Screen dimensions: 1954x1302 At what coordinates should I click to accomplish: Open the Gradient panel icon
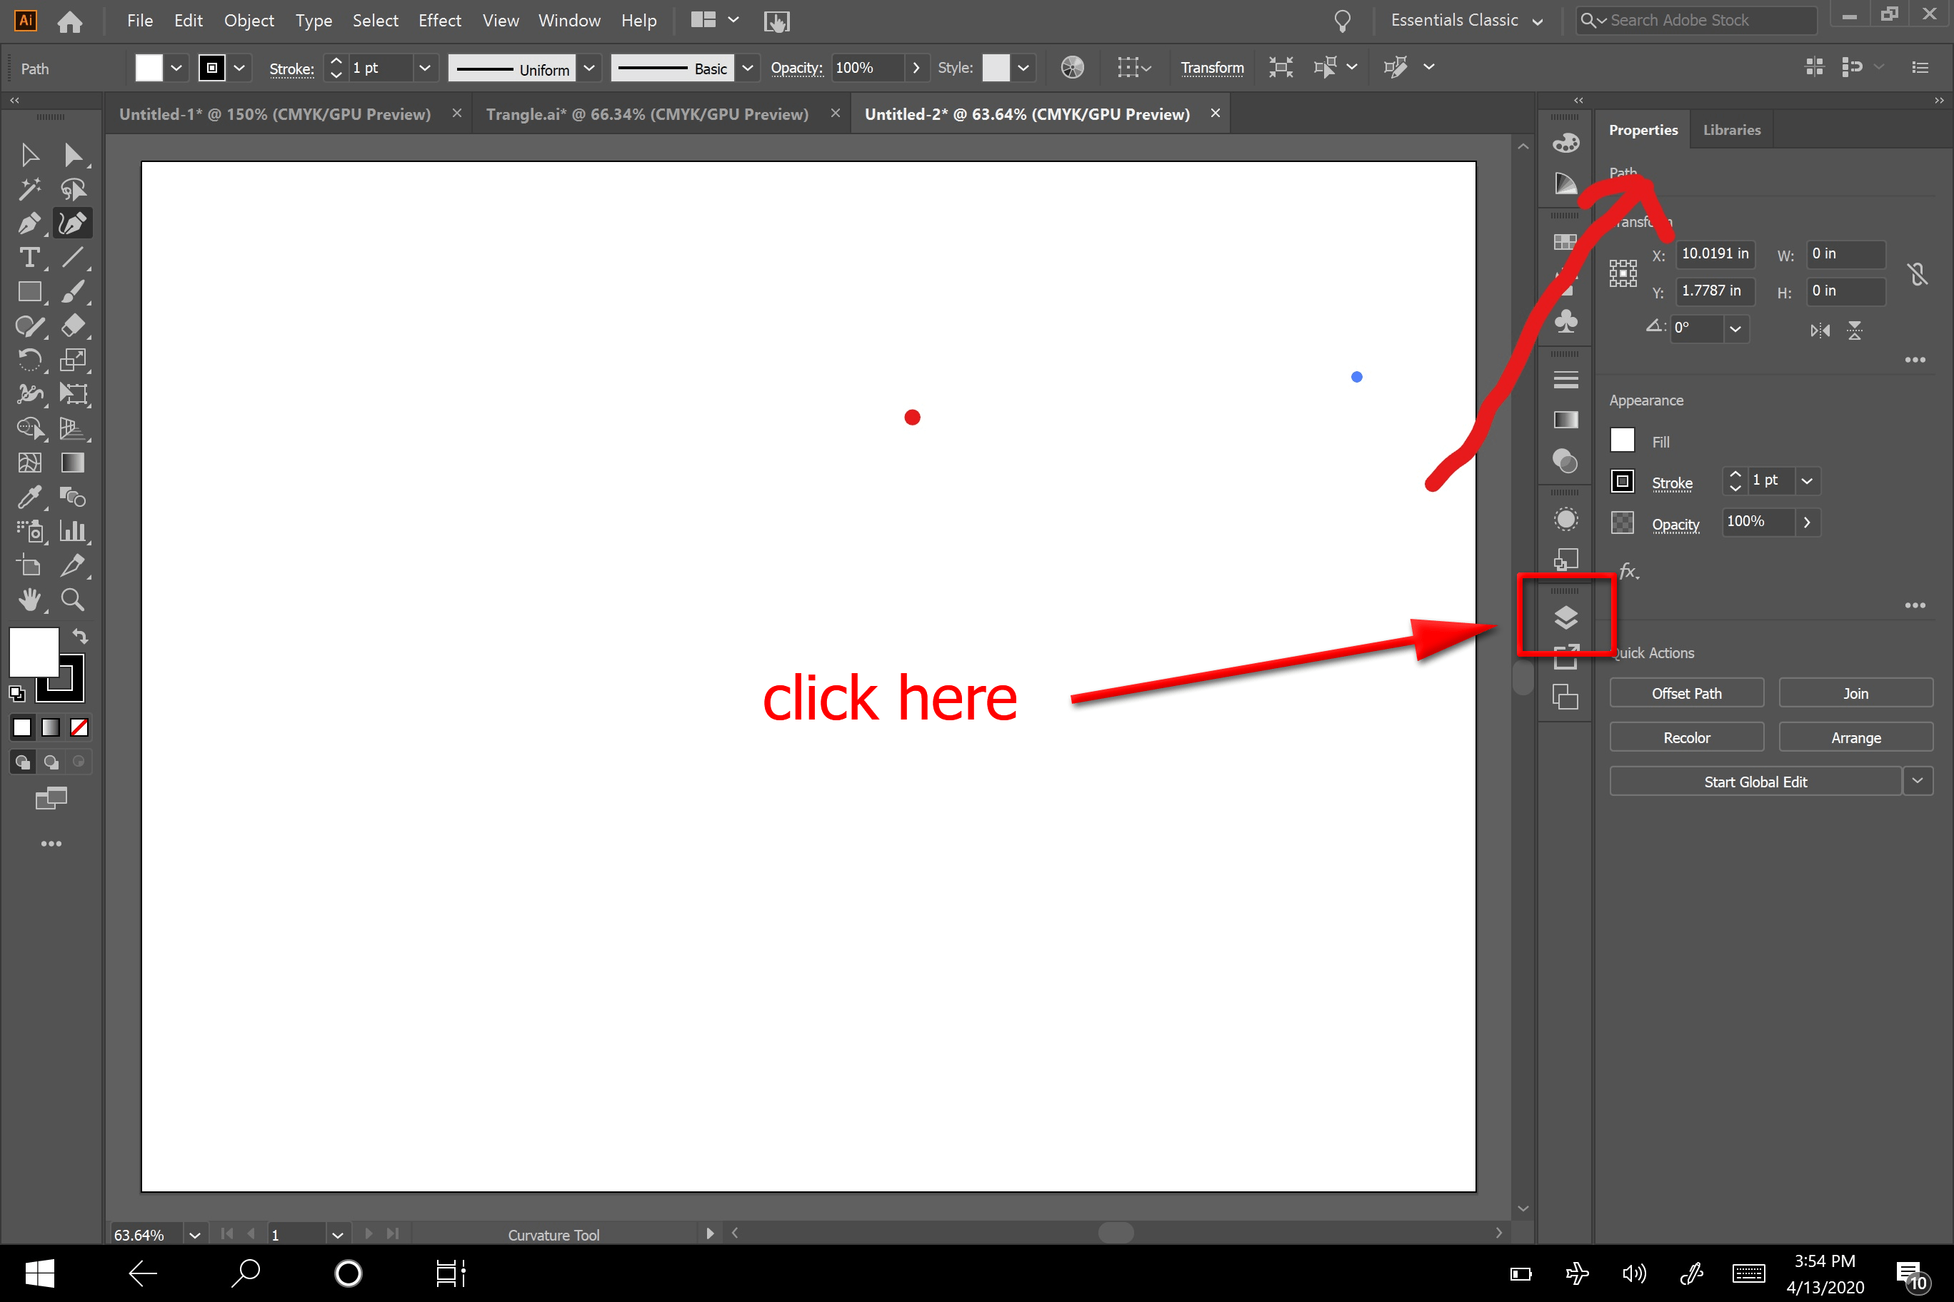1566,420
